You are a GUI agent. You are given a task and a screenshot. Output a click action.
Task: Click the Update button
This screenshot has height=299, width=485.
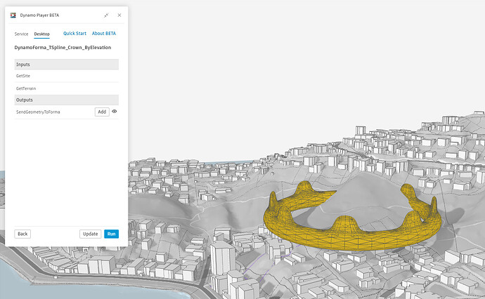(x=90, y=234)
